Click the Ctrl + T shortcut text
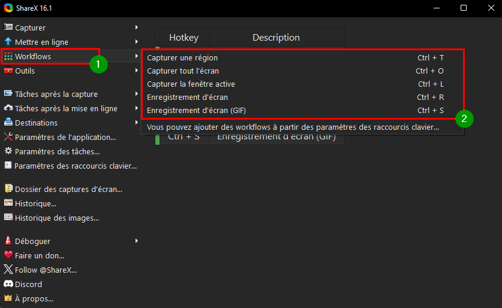This screenshot has height=308, width=502. tap(431, 58)
